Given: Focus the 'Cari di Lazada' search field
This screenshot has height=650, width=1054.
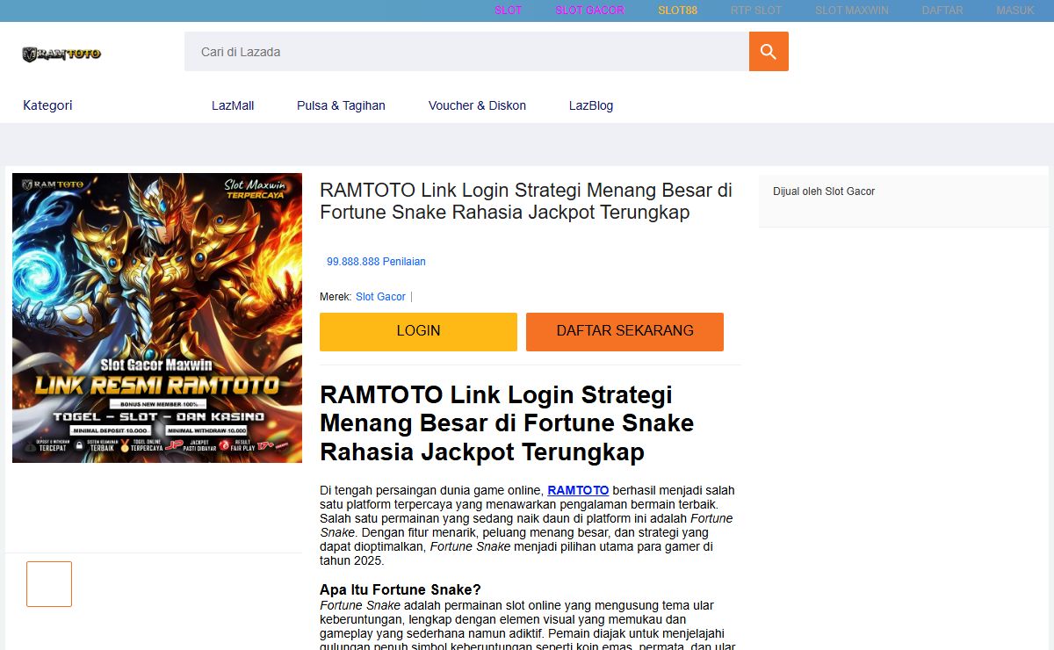Looking at the screenshot, I should (466, 52).
